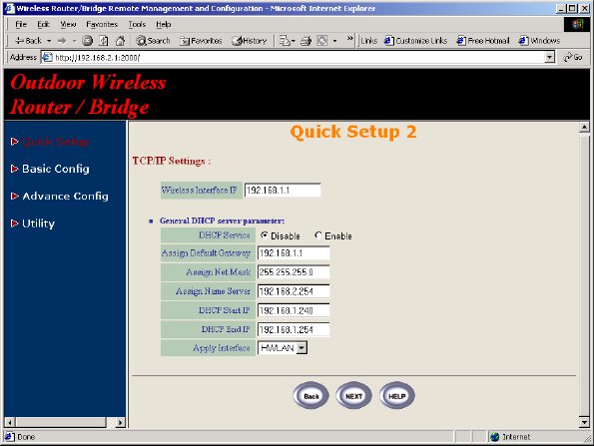This screenshot has height=446, width=594.
Task: Select the Disable DHCP Service radio button
Action: coord(265,235)
